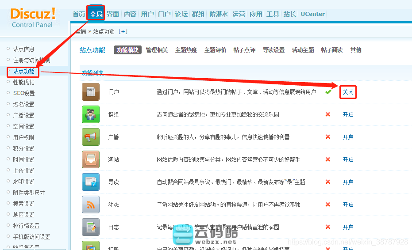Expand the [+] next to breadcrumb
The image size is (412, 250).
coord(123,31)
